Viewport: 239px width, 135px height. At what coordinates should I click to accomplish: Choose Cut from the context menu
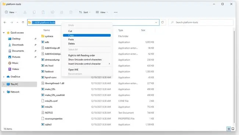tap(87, 31)
